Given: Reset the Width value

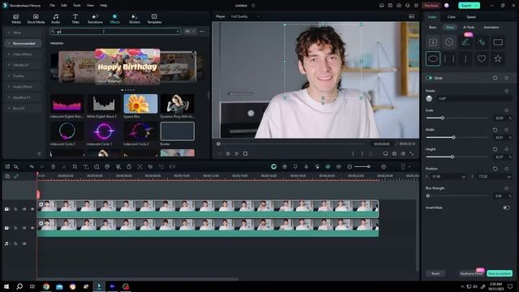Looking at the screenshot, I should click(x=495, y=130).
